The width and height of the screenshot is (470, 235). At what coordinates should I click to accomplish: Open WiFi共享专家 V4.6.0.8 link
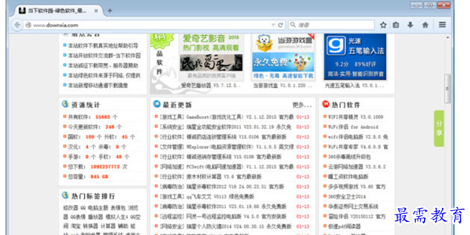tap(358, 146)
